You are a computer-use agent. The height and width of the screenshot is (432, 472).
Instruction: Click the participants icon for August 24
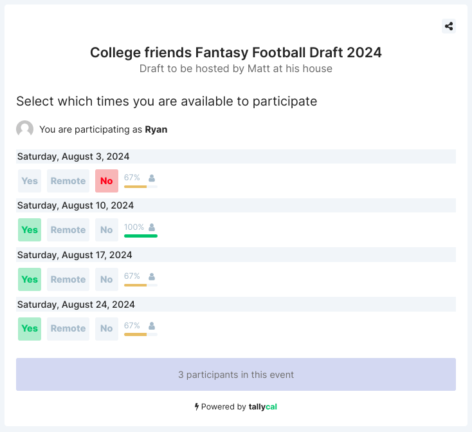[x=152, y=325]
